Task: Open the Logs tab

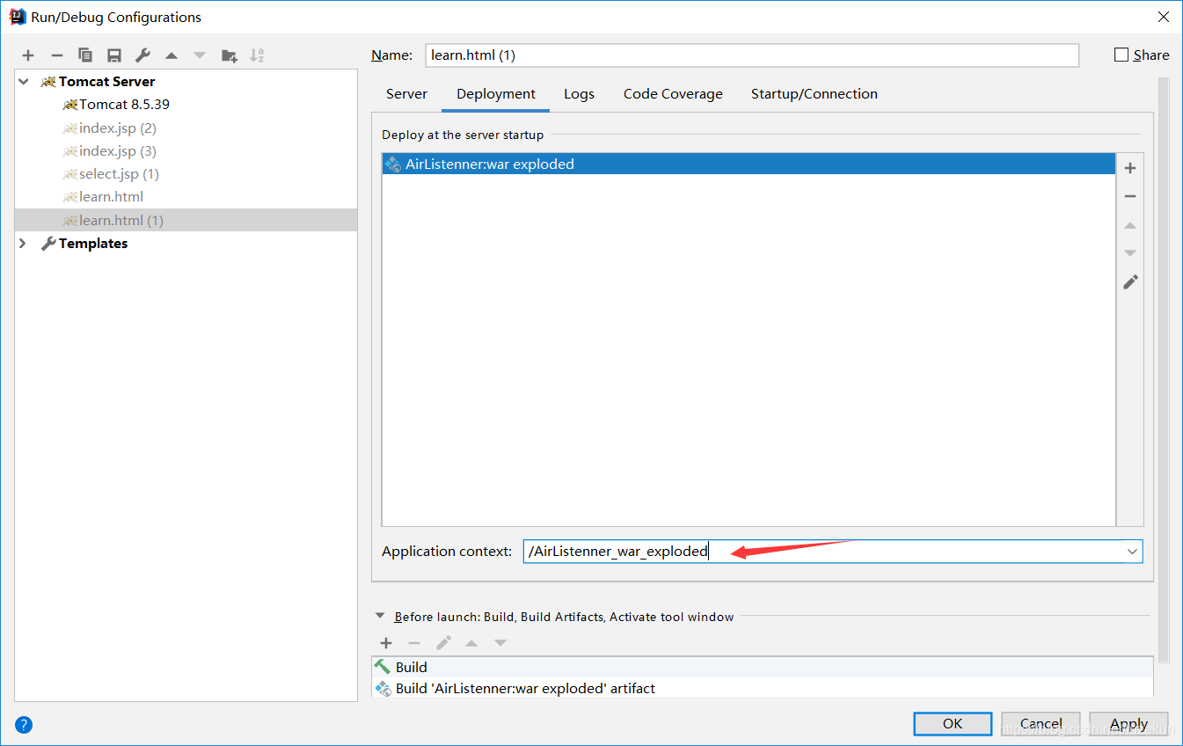Action: pyautogui.click(x=579, y=94)
